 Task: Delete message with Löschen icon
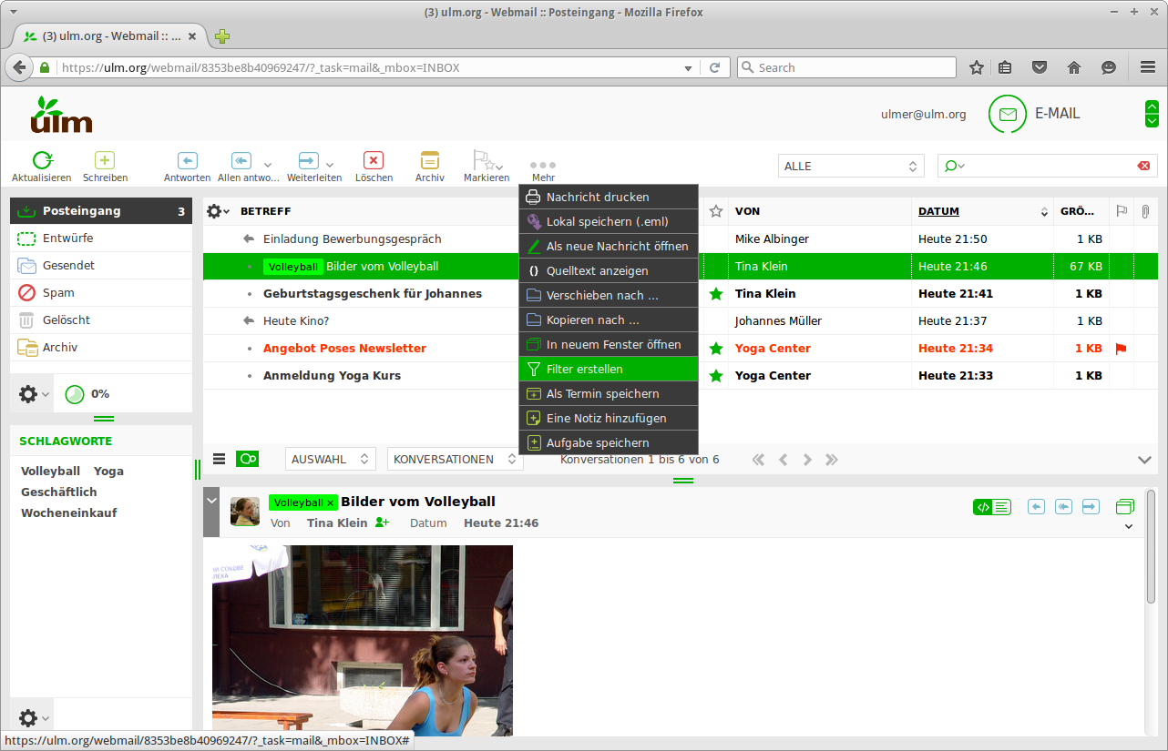click(374, 161)
